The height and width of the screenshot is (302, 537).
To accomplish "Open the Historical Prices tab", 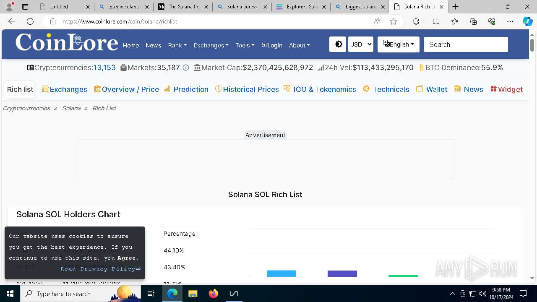I will click(x=247, y=89).
